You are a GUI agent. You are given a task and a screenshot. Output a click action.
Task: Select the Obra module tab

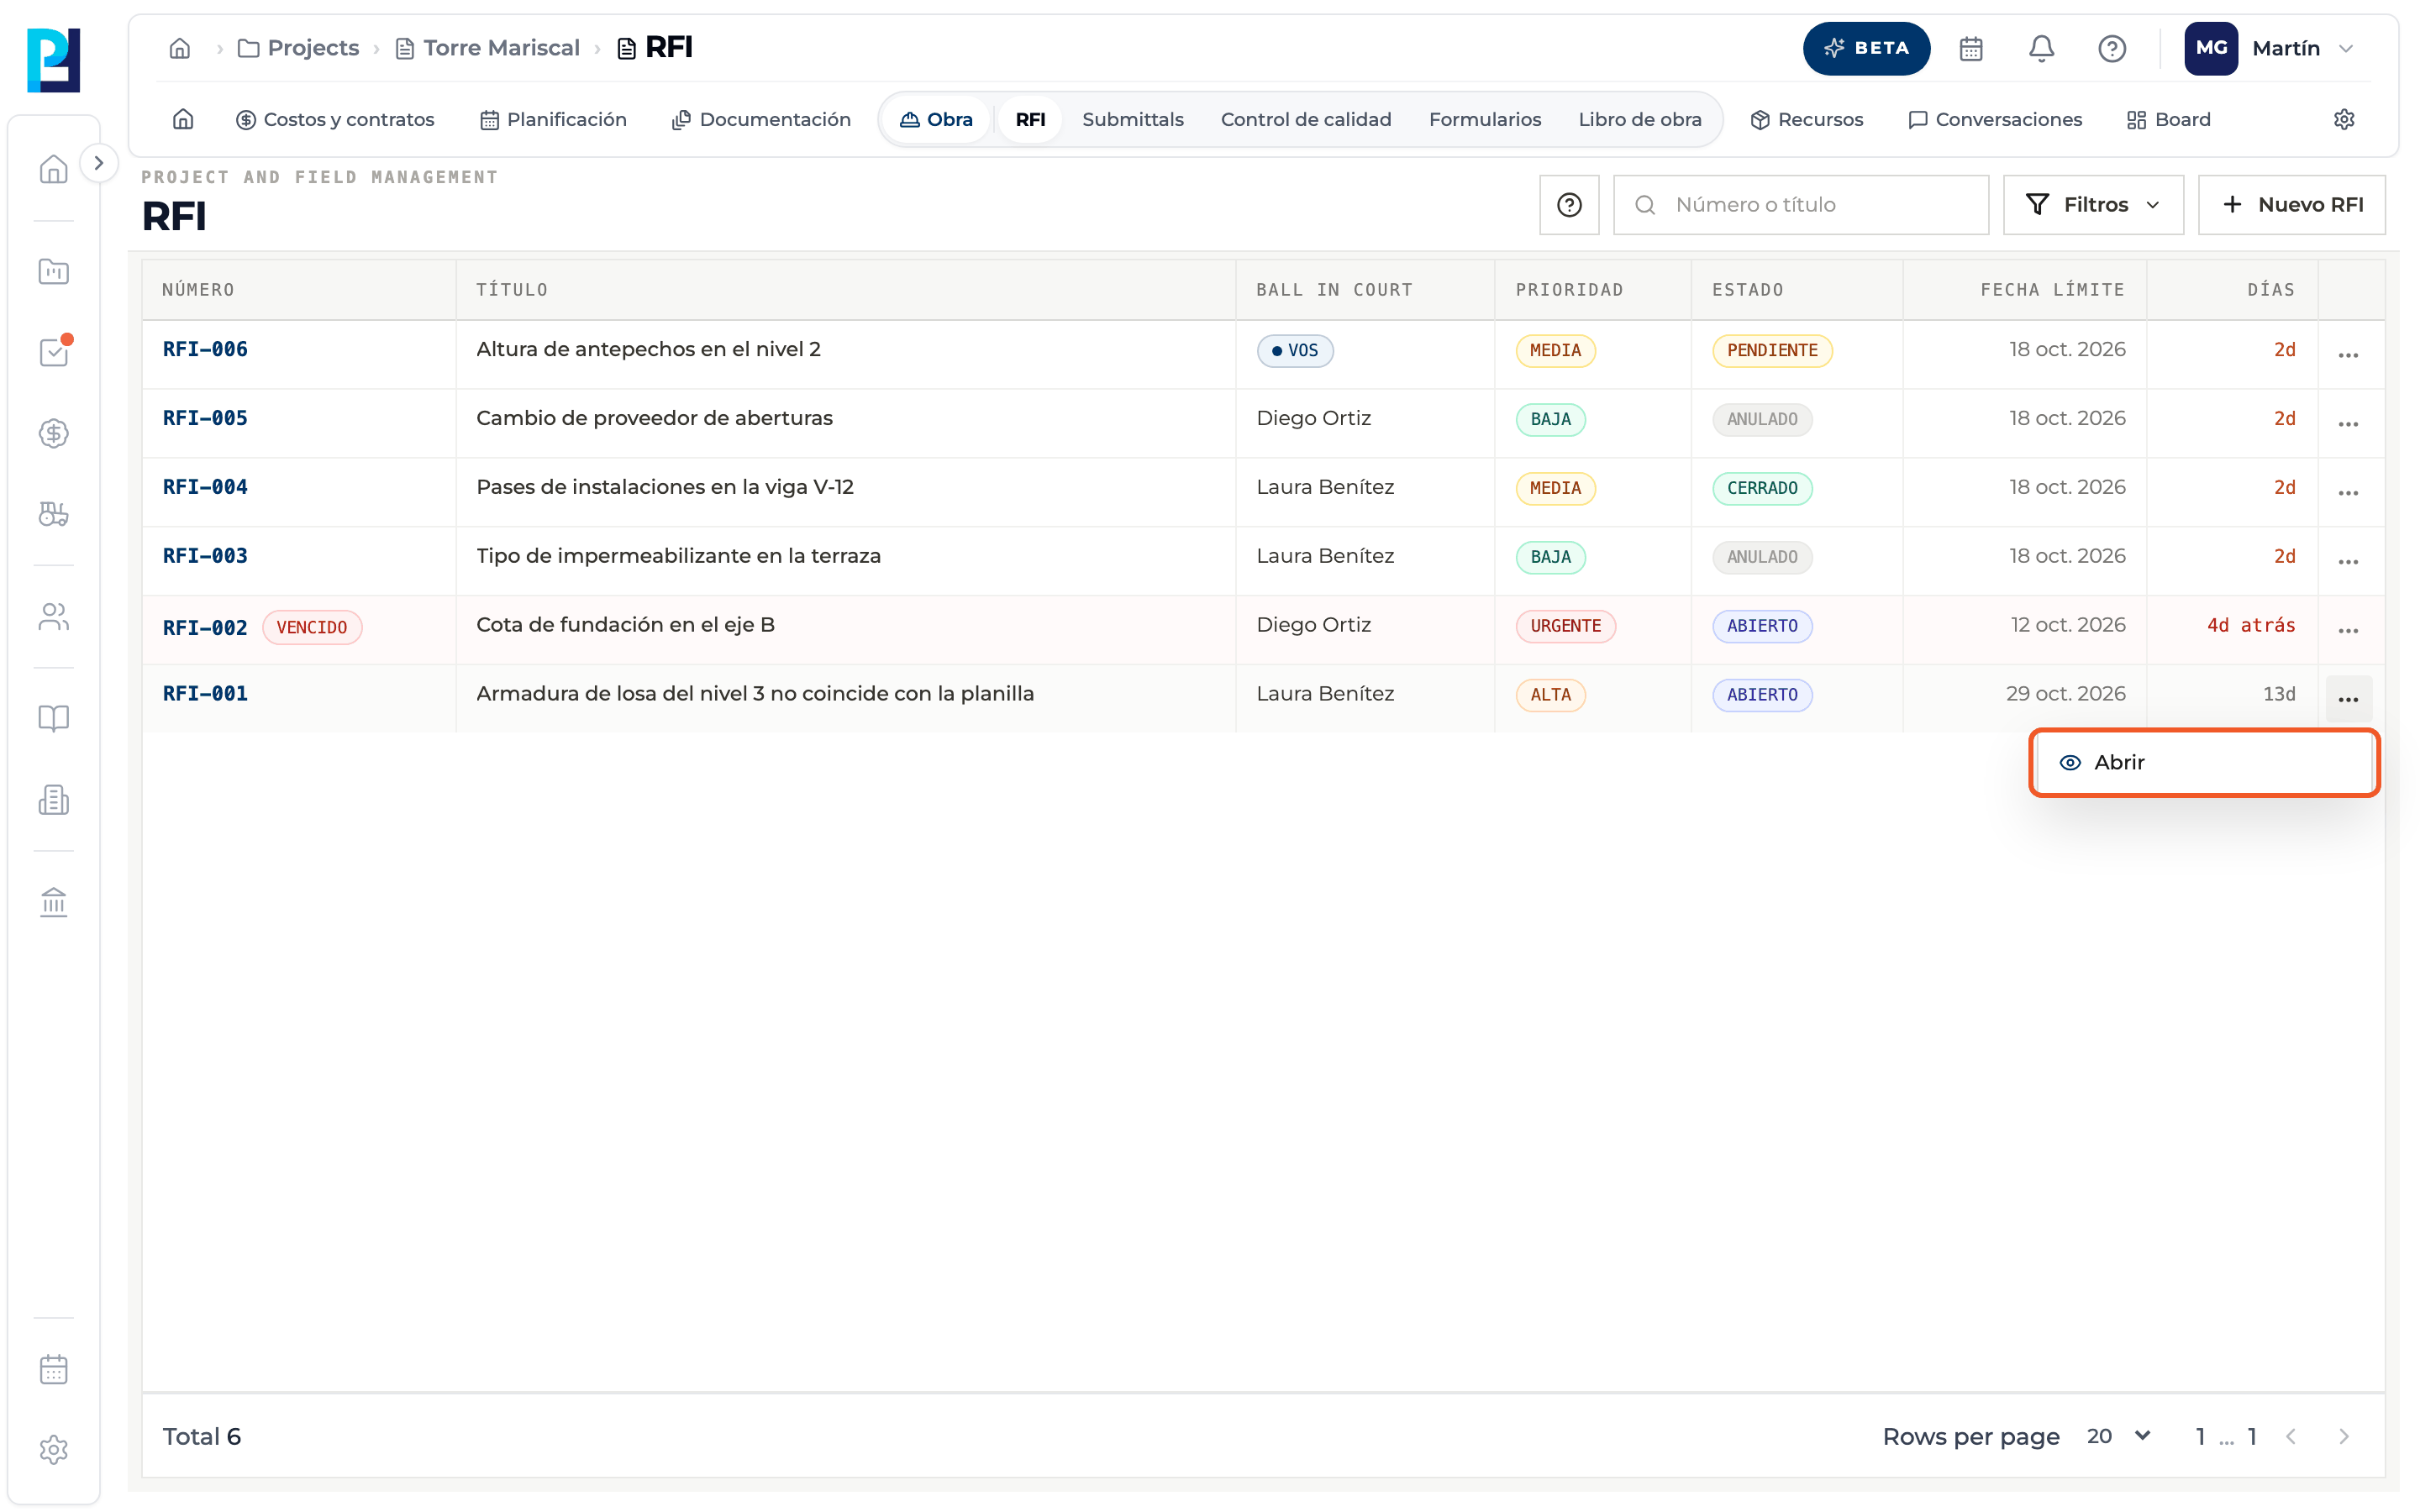pos(936,119)
